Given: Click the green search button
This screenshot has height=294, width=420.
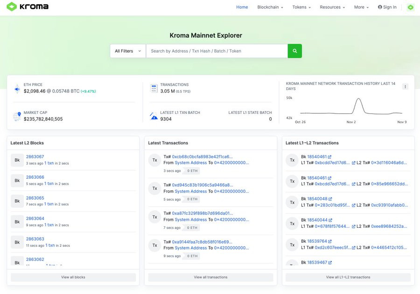Looking at the screenshot, I should click(x=294, y=51).
